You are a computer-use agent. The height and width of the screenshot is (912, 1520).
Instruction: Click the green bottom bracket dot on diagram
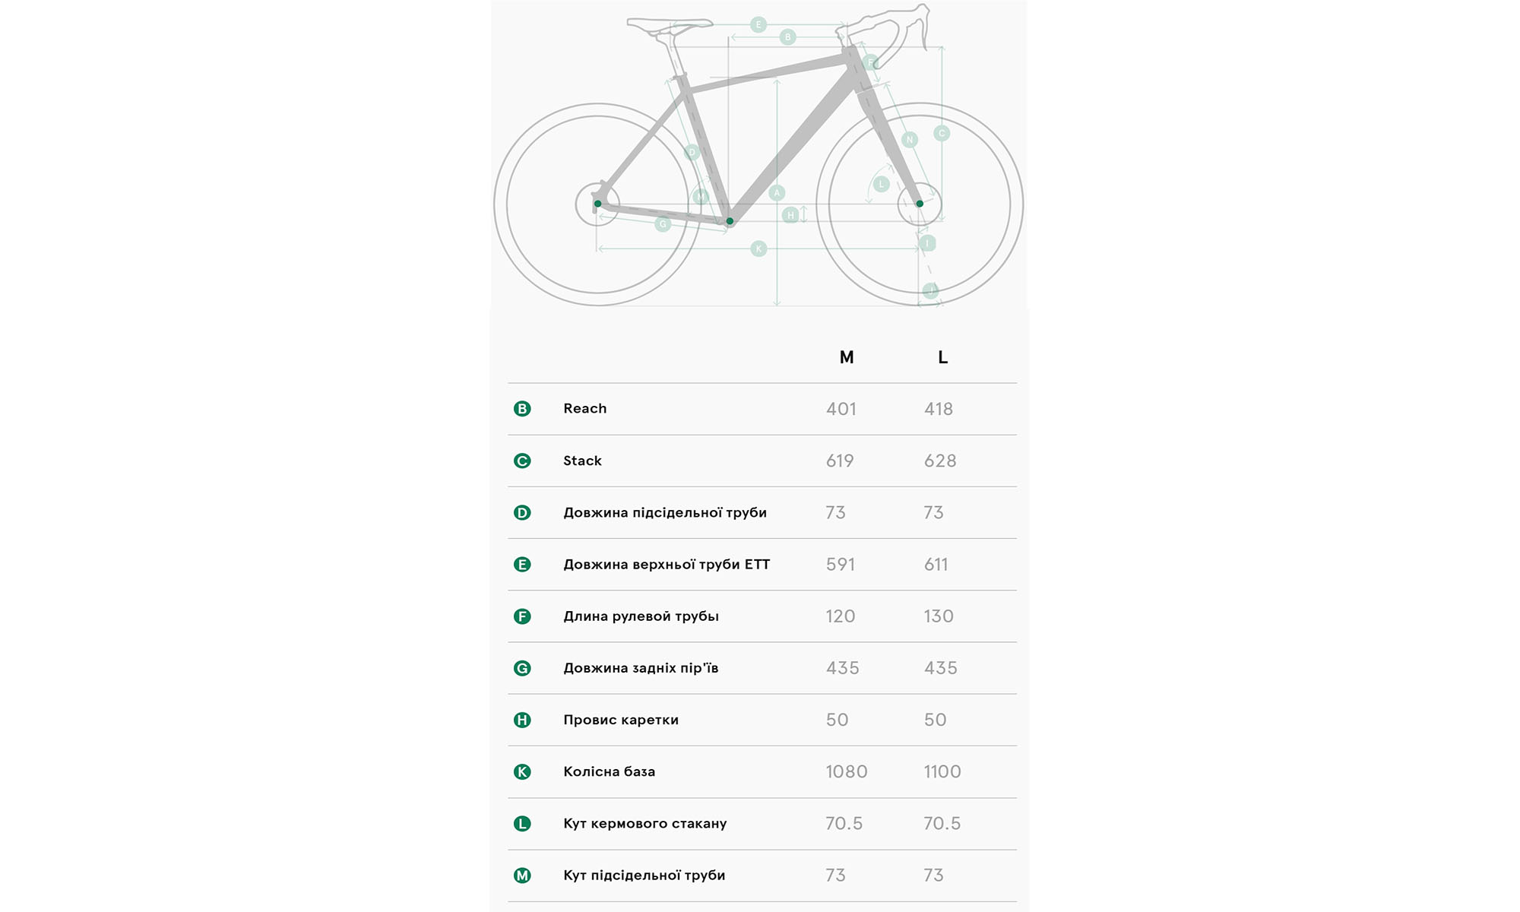click(x=730, y=221)
